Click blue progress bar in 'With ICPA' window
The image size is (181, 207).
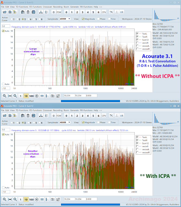tap(90, 204)
